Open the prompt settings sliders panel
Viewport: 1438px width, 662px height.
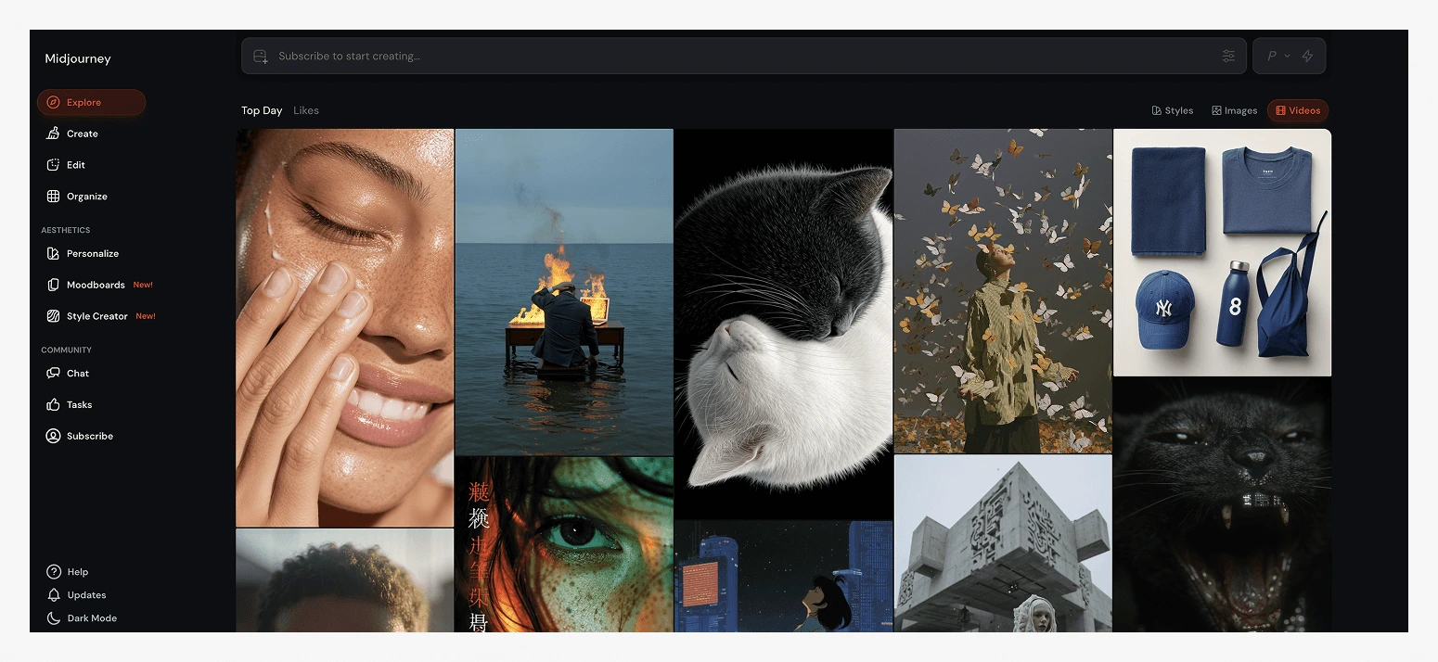pos(1228,57)
